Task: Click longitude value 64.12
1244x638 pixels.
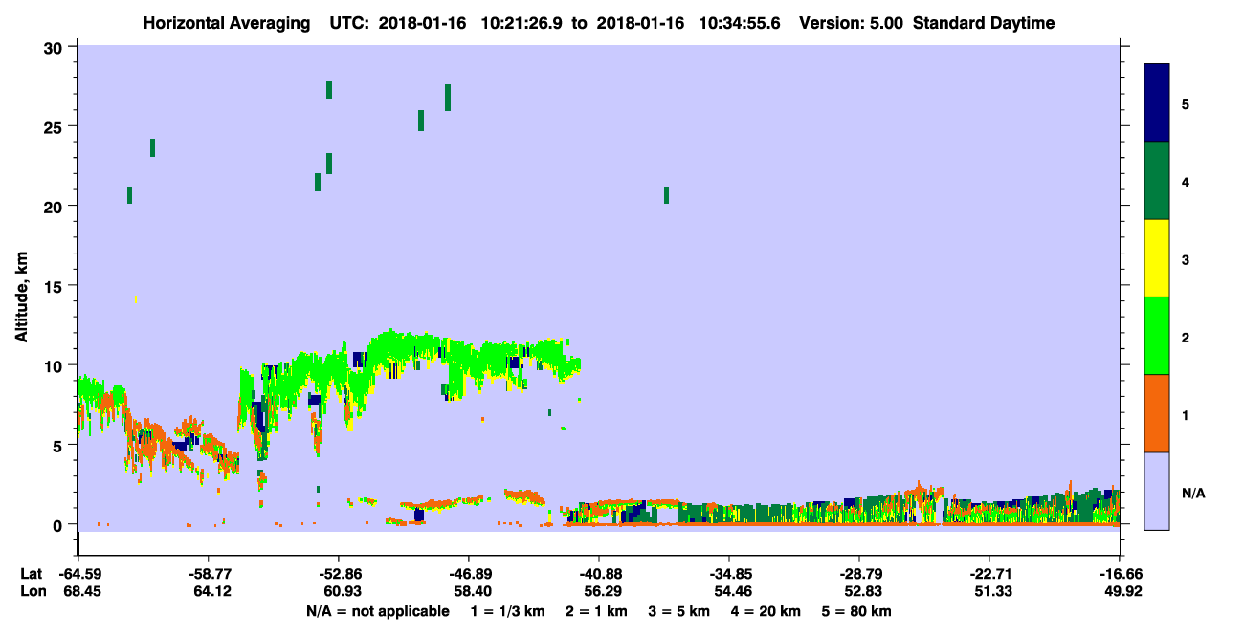Action: pos(211,592)
